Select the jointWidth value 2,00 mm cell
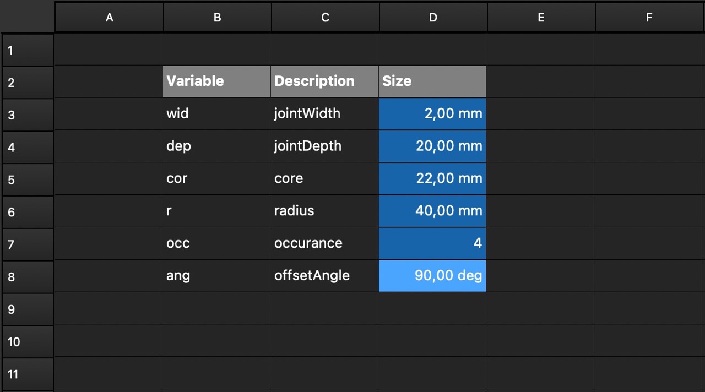The width and height of the screenshot is (705, 392). click(432, 114)
